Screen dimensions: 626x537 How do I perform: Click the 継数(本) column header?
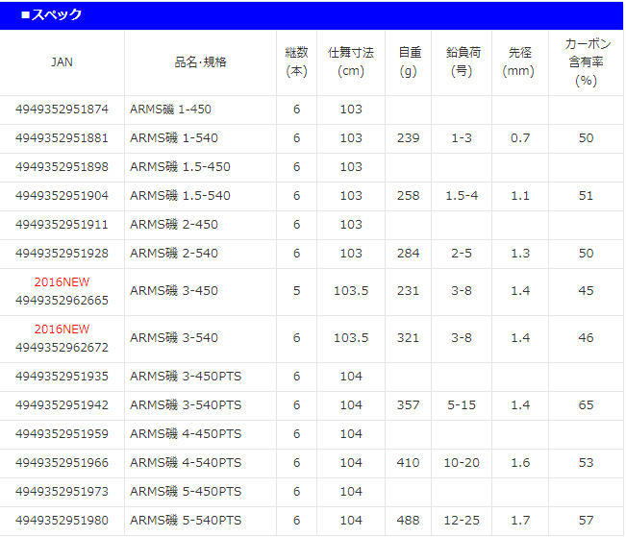(296, 61)
